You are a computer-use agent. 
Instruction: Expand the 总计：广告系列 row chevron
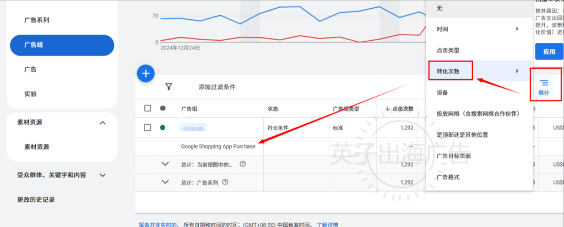point(165,182)
